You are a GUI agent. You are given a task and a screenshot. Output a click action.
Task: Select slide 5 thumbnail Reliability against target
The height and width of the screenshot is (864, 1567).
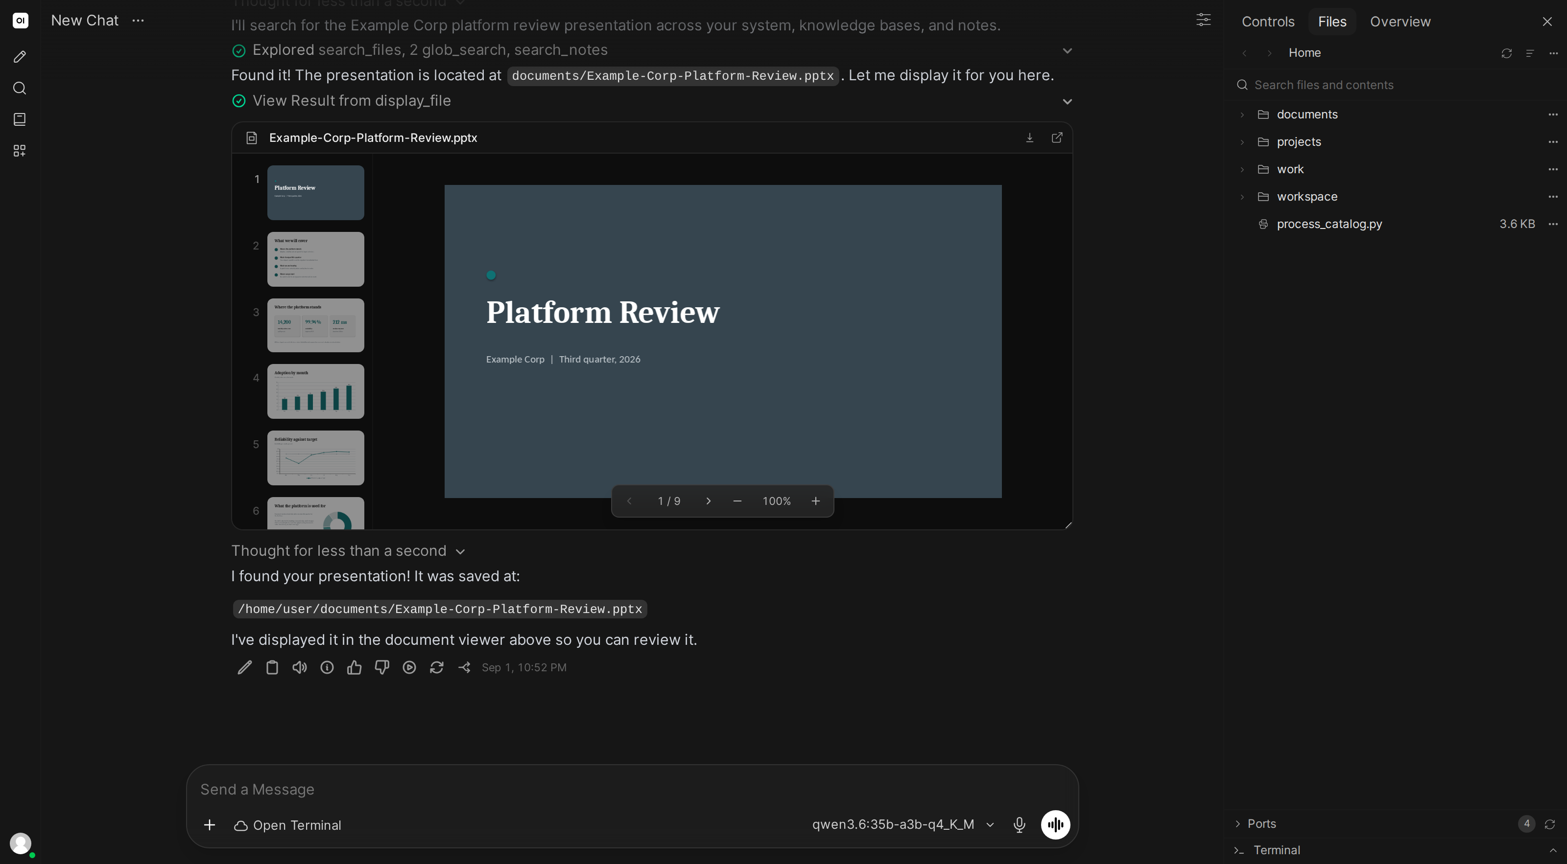(316, 457)
